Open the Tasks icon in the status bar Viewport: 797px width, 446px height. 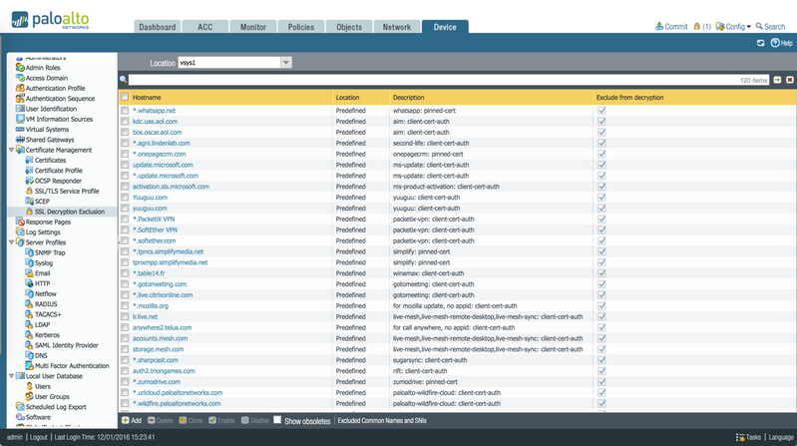pyautogui.click(x=739, y=437)
